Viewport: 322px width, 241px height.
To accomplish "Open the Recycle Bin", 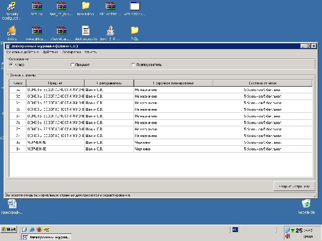I will [x=306, y=207].
